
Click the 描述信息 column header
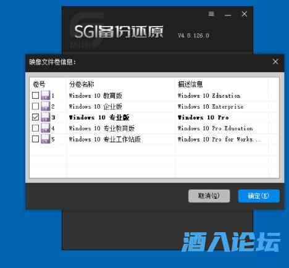pos(190,84)
